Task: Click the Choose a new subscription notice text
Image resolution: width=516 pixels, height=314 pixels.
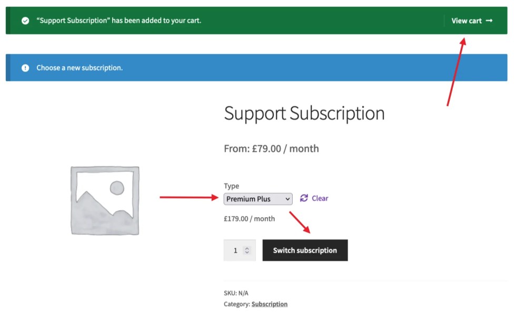Action: 80,68
